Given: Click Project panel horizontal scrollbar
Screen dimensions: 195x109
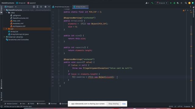Looking at the screenshot, I should pos(24,101).
